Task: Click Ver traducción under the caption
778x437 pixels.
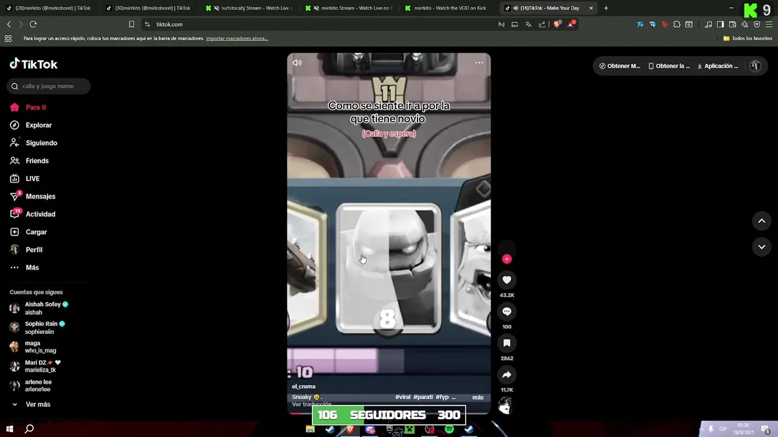Action: click(312, 404)
